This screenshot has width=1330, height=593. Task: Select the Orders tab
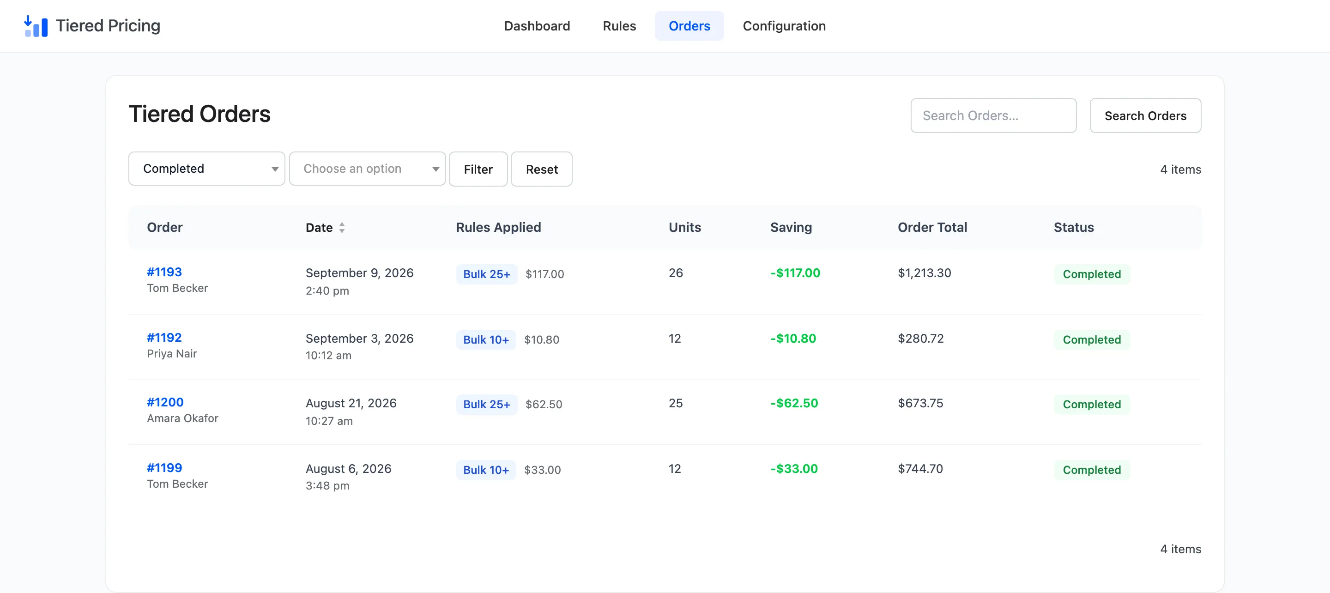point(689,26)
